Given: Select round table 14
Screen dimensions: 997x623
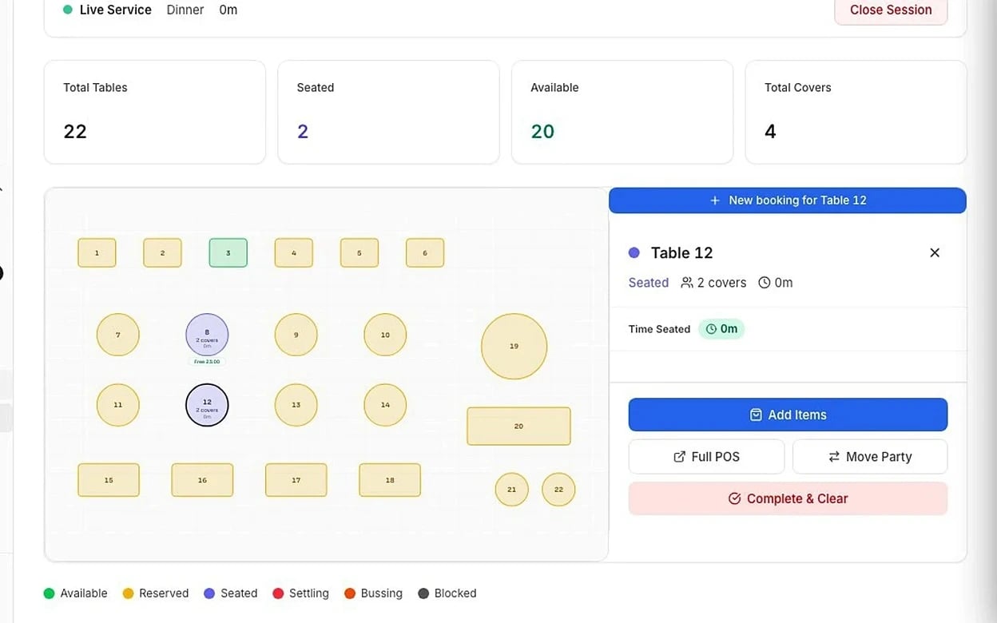Looking at the screenshot, I should (x=385, y=405).
